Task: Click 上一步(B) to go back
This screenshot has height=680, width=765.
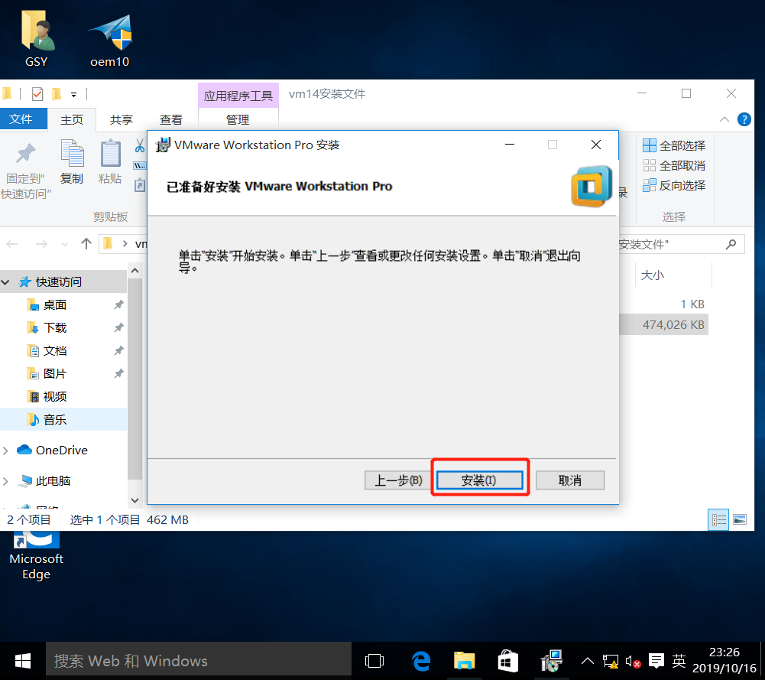Action: (x=397, y=480)
